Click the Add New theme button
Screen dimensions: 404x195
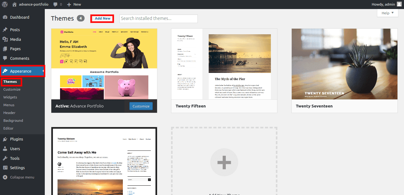[103, 19]
